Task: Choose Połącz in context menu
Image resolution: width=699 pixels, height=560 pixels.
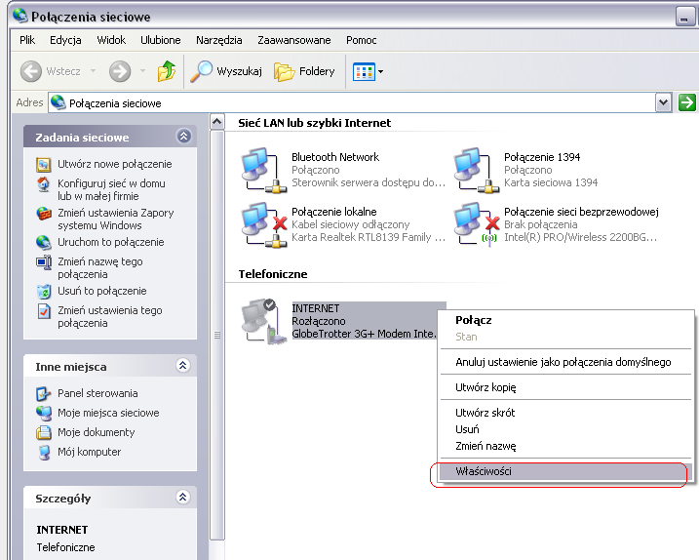Action: [x=565, y=320]
